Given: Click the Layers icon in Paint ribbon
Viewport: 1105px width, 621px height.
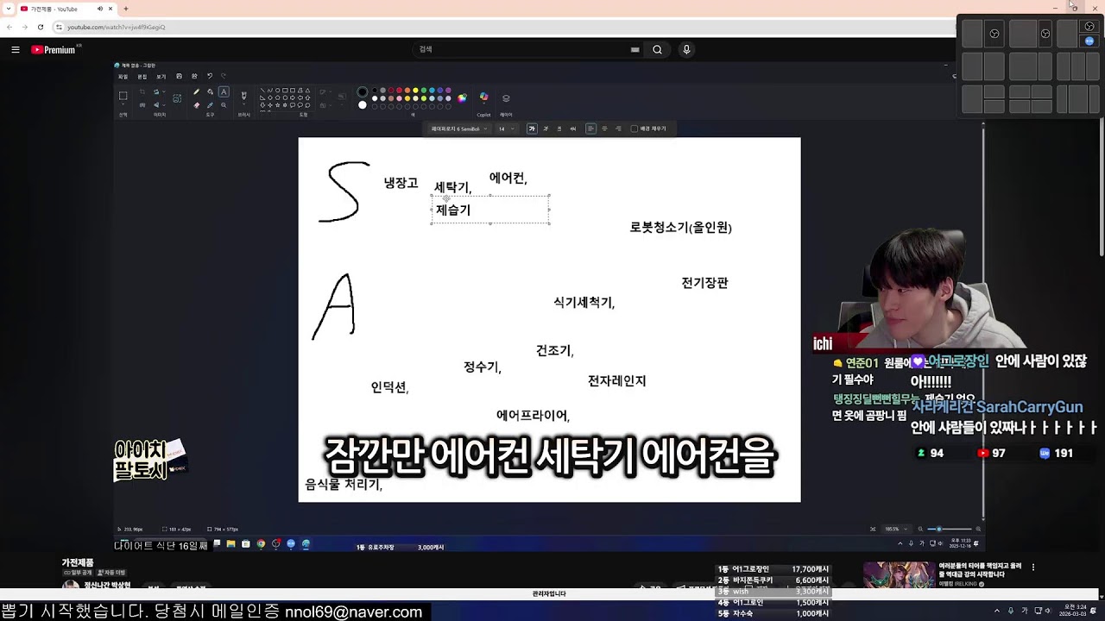Looking at the screenshot, I should tap(506, 98).
